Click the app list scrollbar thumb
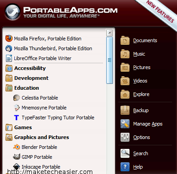 [109, 60]
